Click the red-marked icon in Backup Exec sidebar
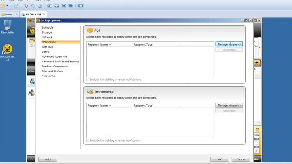This screenshot has height=164, width=292. 31,92
